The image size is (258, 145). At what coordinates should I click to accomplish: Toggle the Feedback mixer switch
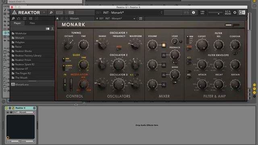tap(164, 55)
